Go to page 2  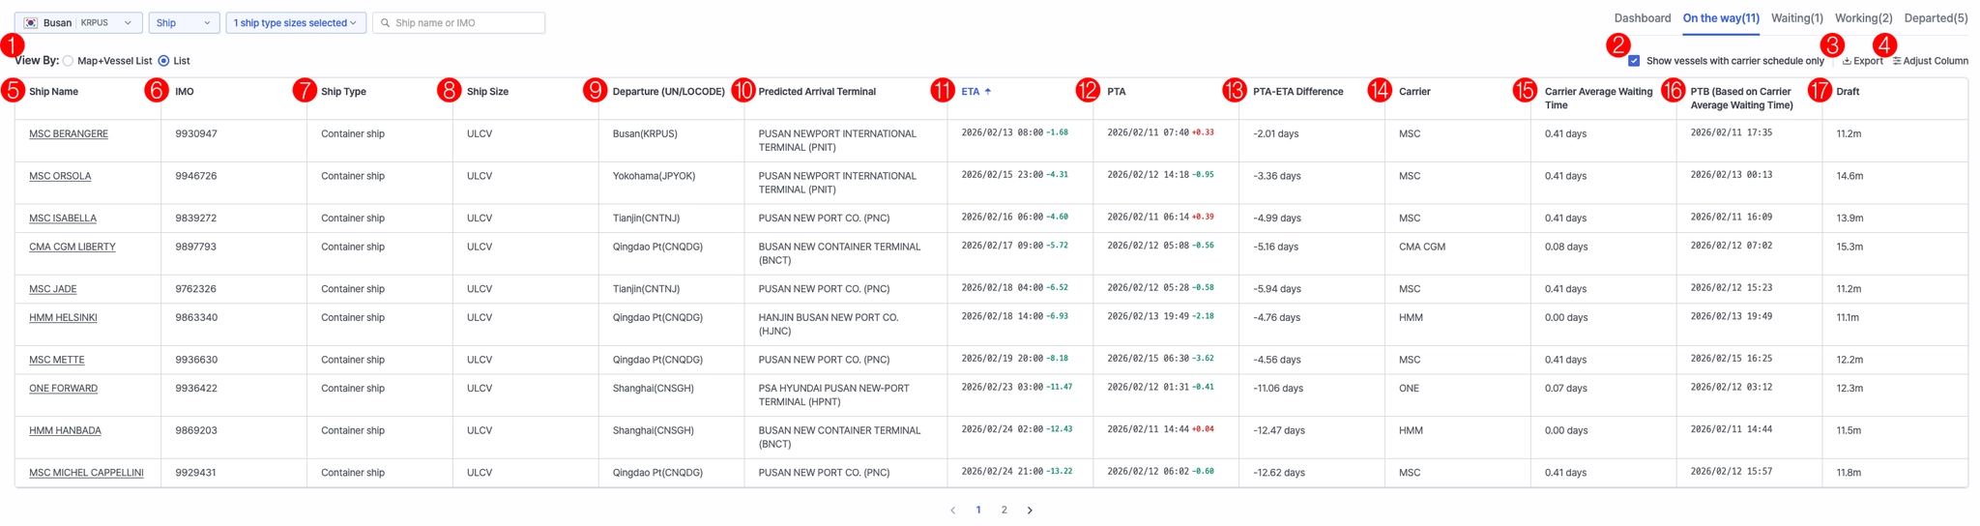tap(1005, 510)
